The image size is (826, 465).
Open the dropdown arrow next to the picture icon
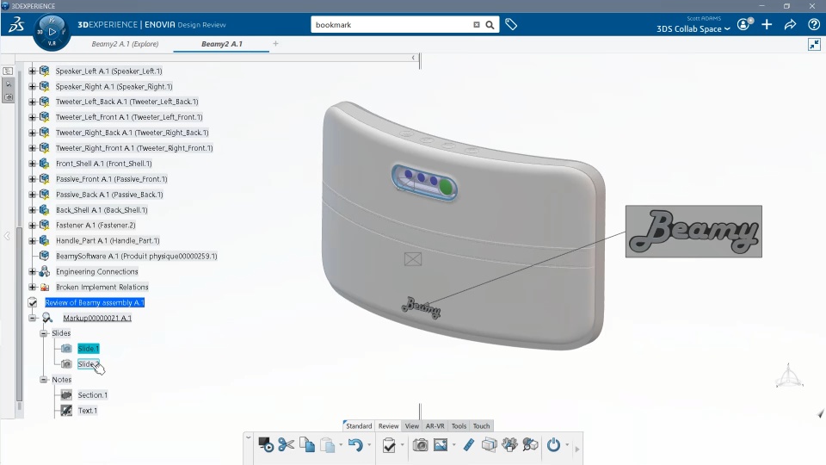[x=453, y=445]
